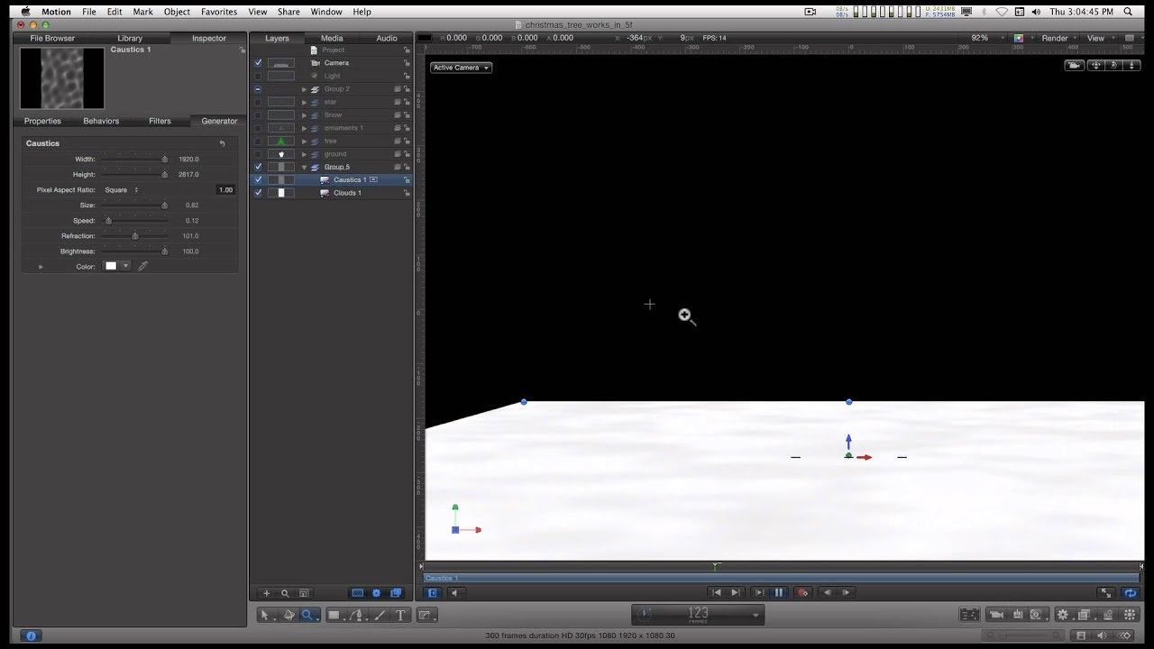Expand the ornaments 1 group
Viewport: 1154px width, 649px height.
(x=304, y=128)
